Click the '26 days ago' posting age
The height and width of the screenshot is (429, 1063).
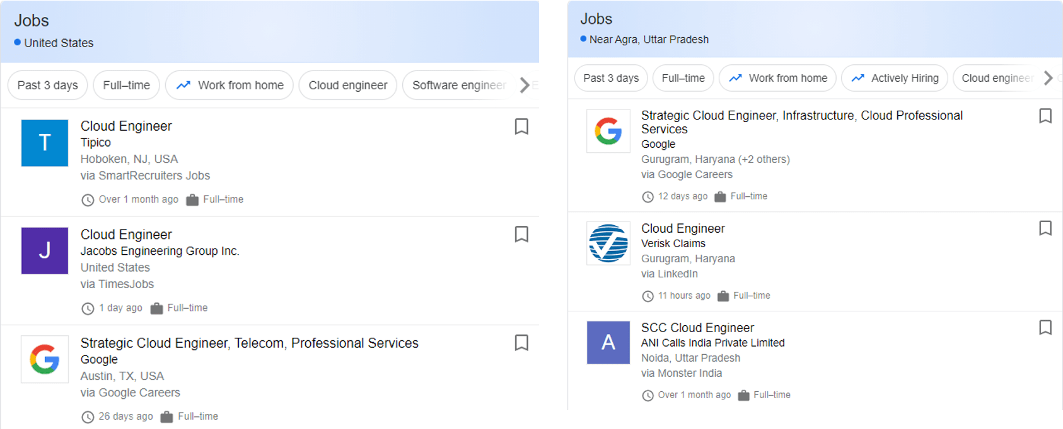[x=125, y=416]
